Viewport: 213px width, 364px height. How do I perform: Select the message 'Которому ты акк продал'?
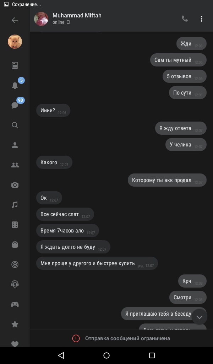tap(167, 180)
